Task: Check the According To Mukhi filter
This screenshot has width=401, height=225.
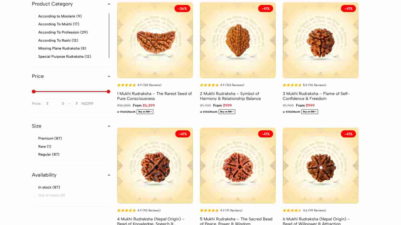Action: (x=34, y=24)
